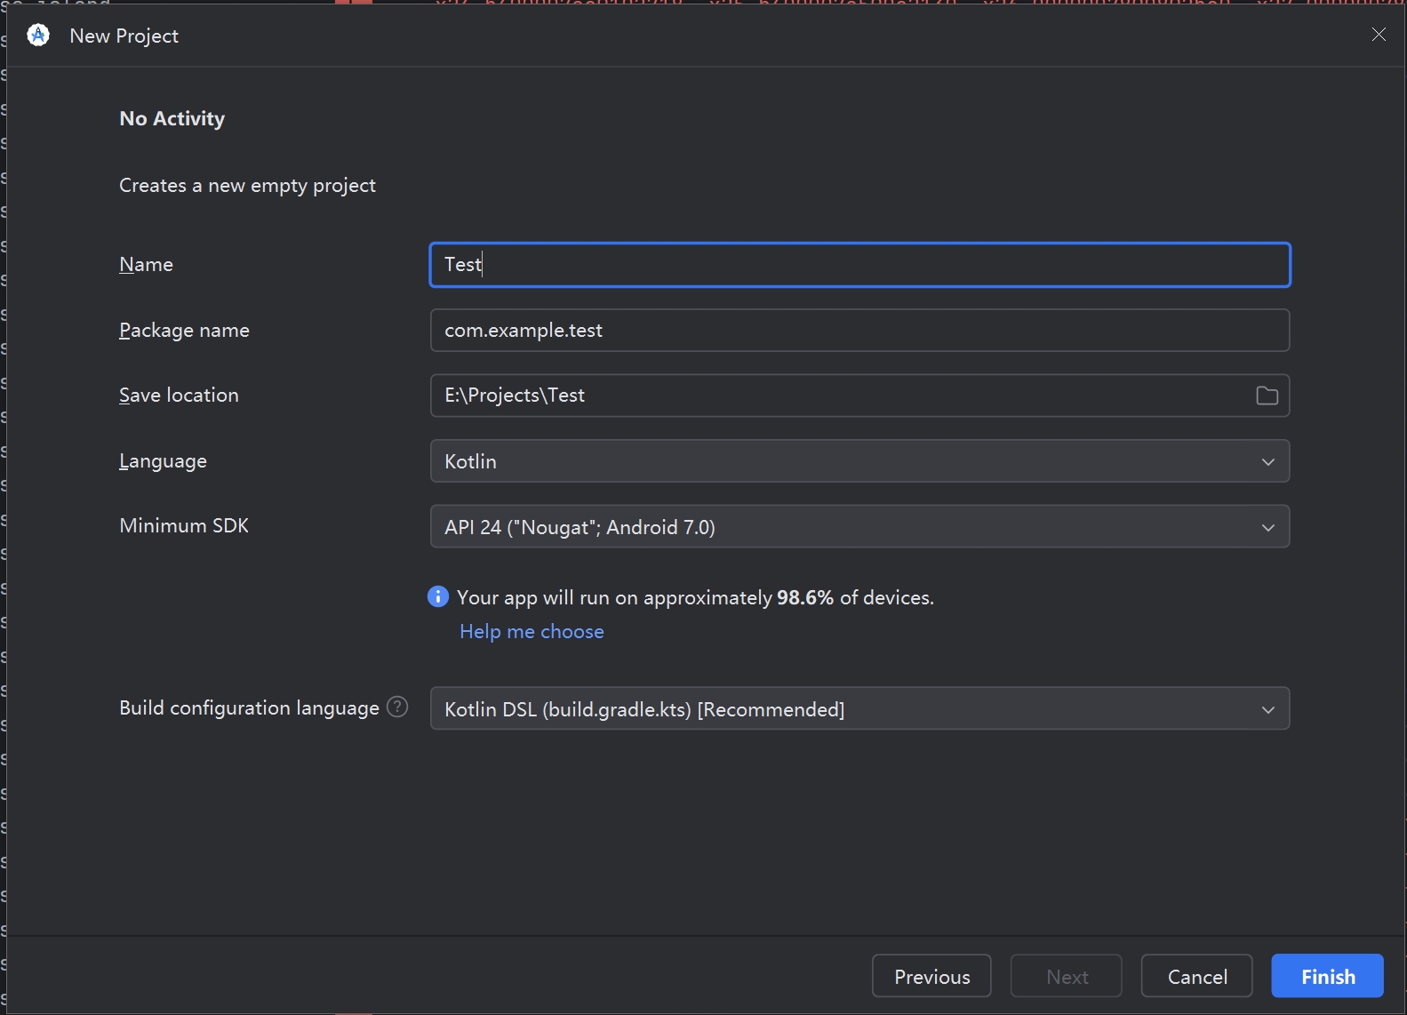Click the disabled Next button
The height and width of the screenshot is (1015, 1407).
[1067, 977]
